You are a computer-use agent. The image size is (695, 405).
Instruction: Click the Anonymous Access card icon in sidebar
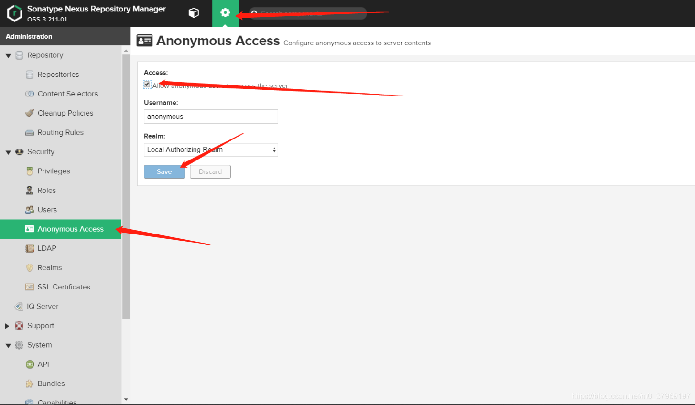coord(30,229)
